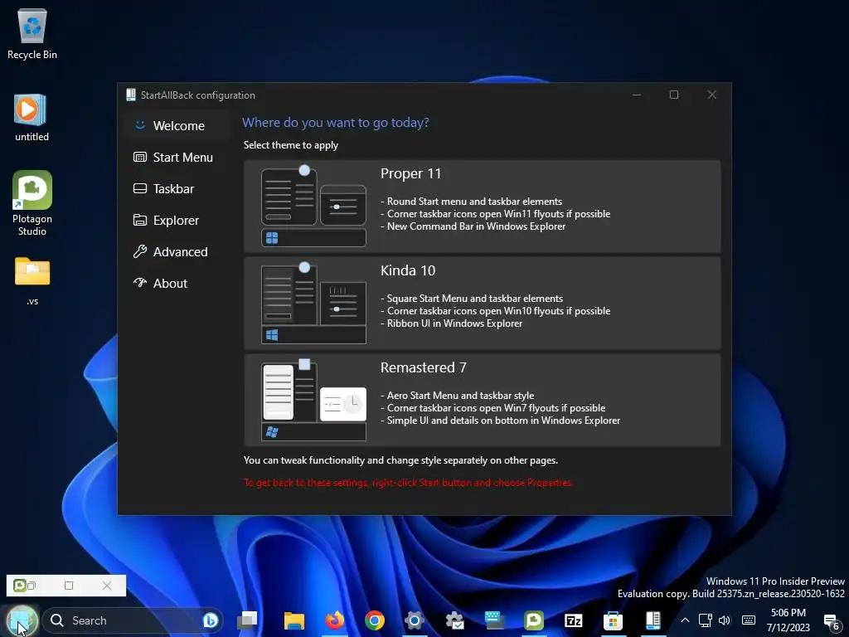Click the red text about right-clicking Start

408,482
